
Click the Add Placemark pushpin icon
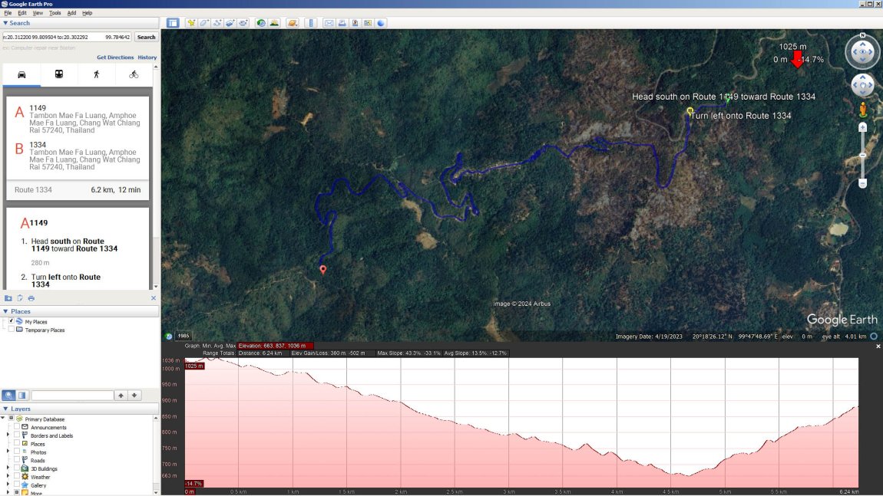190,23
